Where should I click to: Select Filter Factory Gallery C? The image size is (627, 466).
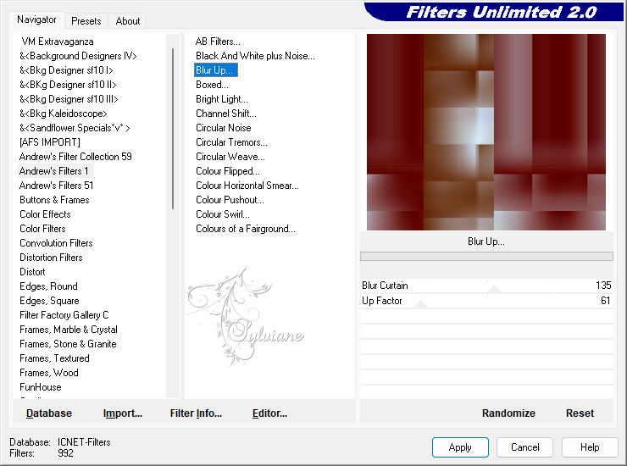click(64, 315)
